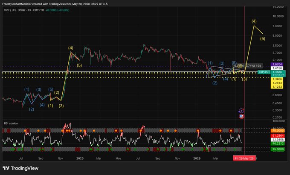Viewport: 290px width, 175px height.
Task: Click the green 1.3686 current price label
Action: pyautogui.click(x=277, y=72)
